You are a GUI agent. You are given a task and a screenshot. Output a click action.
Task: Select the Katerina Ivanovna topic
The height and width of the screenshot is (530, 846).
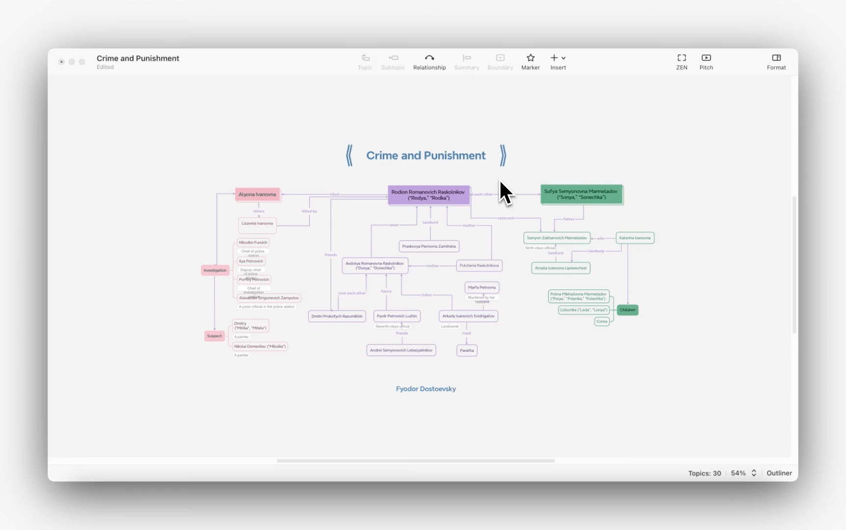(635, 238)
